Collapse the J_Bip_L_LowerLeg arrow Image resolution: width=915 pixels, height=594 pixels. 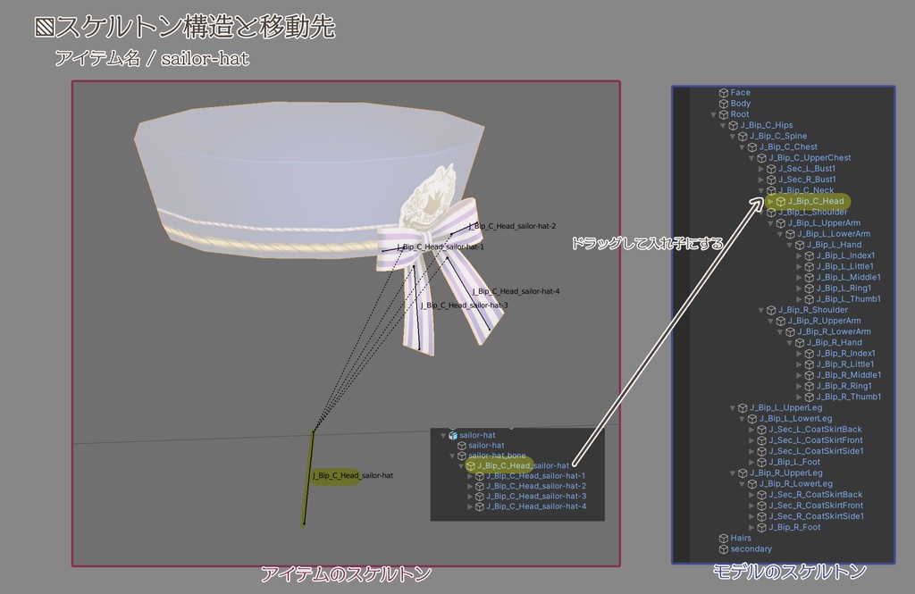tap(743, 419)
